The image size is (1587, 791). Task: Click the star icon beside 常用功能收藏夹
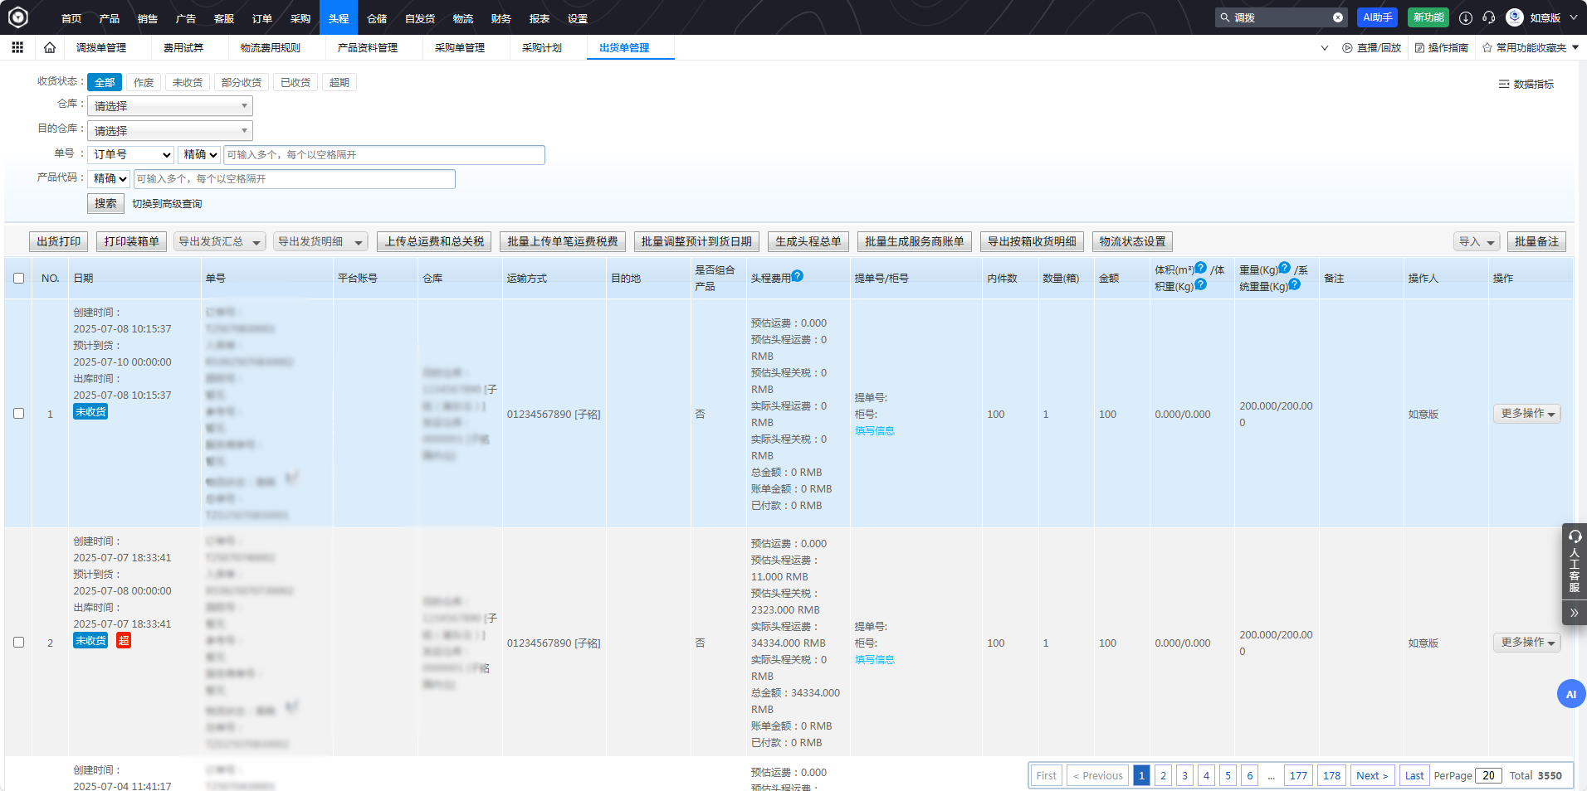pyautogui.click(x=1487, y=47)
